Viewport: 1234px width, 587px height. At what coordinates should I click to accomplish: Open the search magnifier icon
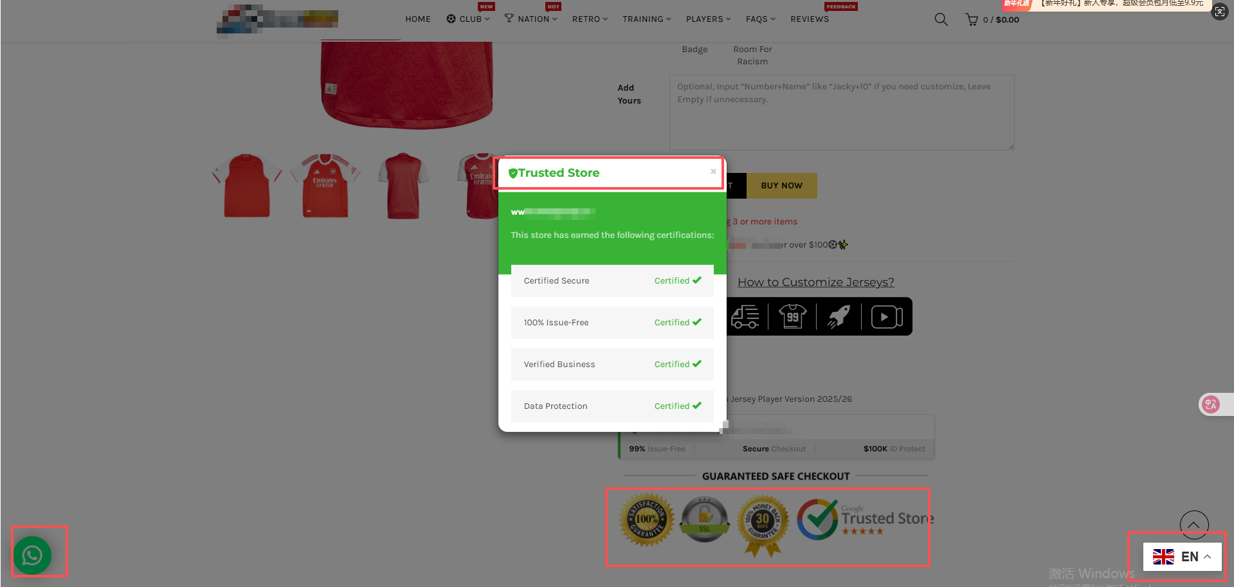tap(941, 19)
